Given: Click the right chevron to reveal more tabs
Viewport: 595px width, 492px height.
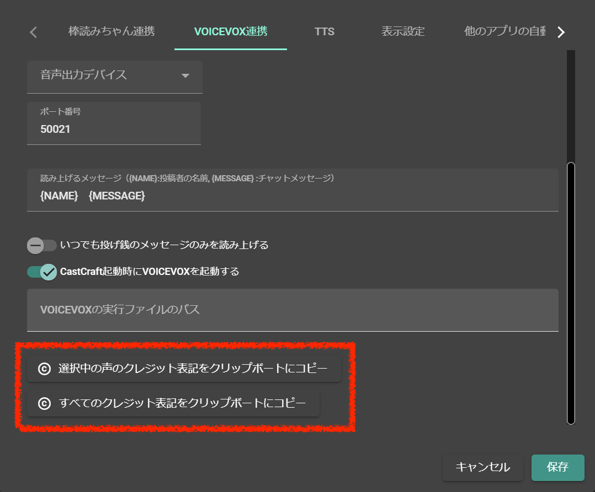Looking at the screenshot, I should [x=561, y=31].
